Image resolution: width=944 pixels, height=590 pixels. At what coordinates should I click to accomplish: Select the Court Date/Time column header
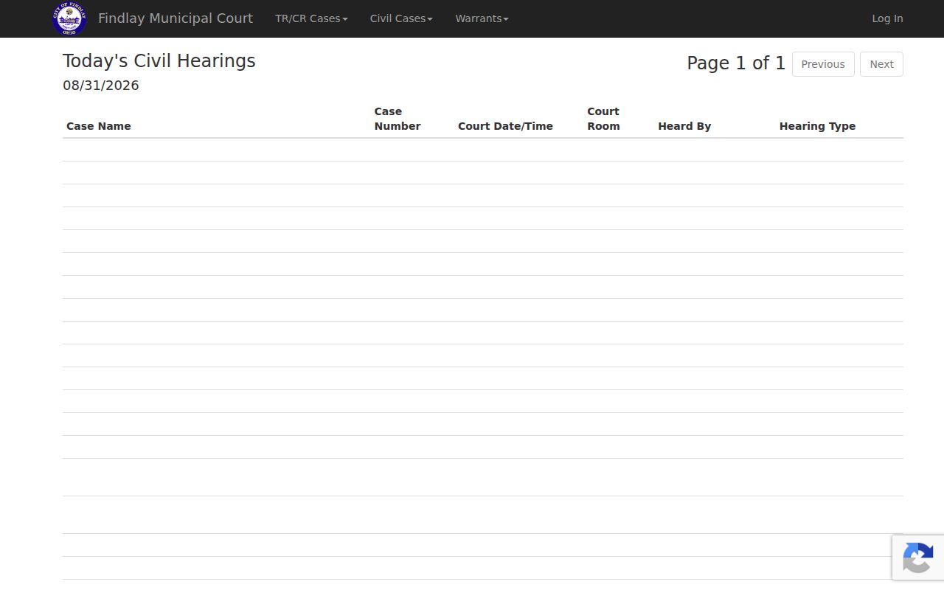(x=505, y=126)
